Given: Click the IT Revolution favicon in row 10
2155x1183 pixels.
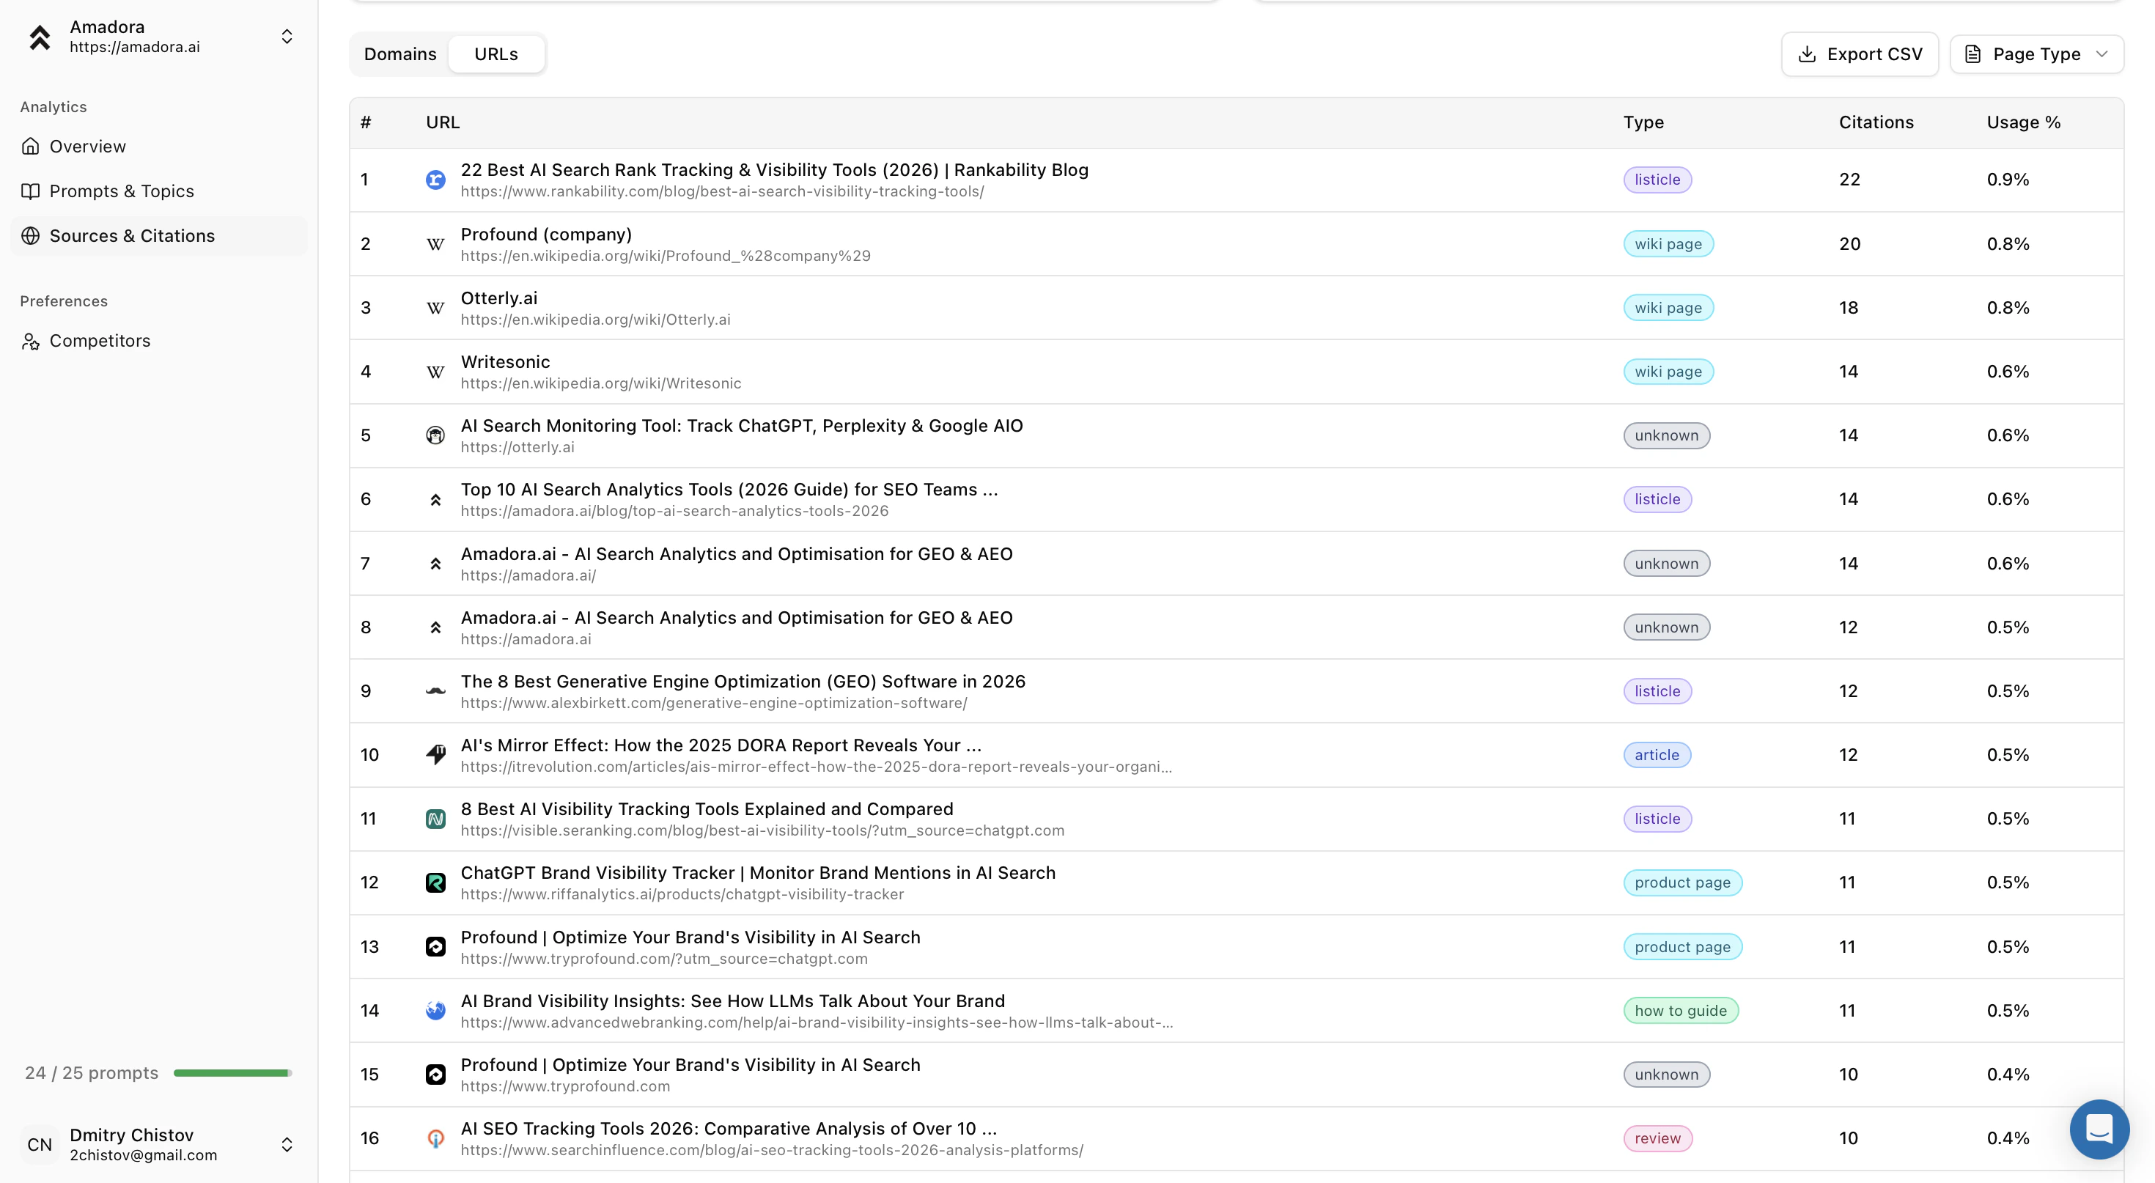Looking at the screenshot, I should 435,755.
